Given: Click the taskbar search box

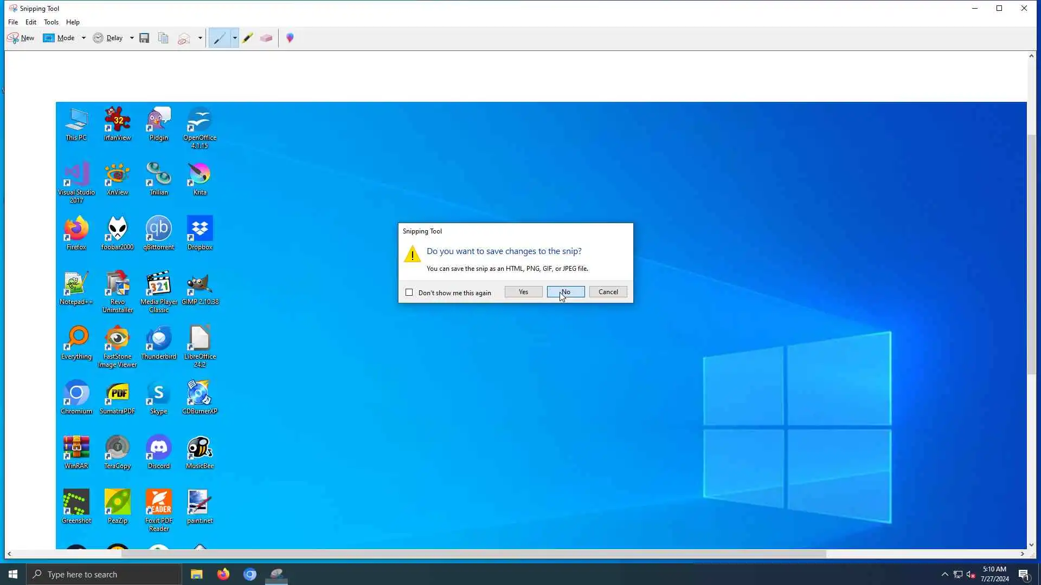Looking at the screenshot, I should 104,574.
